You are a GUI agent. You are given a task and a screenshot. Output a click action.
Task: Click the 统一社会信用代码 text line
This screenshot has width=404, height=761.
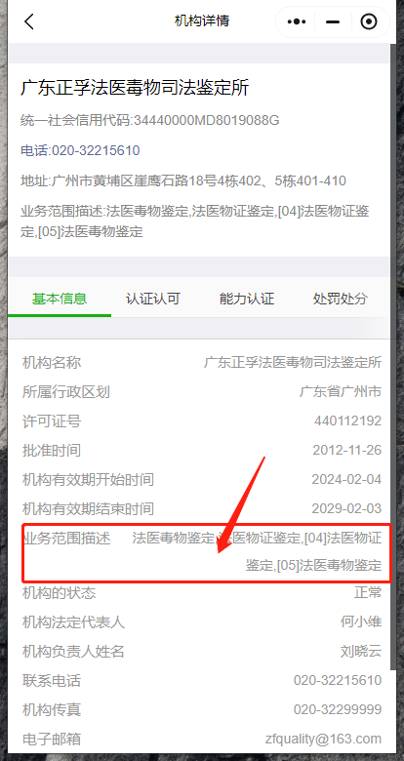149,120
